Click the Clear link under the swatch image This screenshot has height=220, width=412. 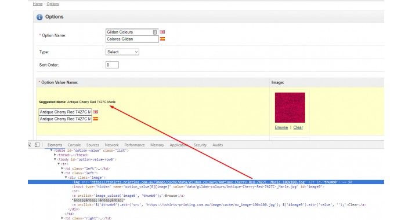298,127
